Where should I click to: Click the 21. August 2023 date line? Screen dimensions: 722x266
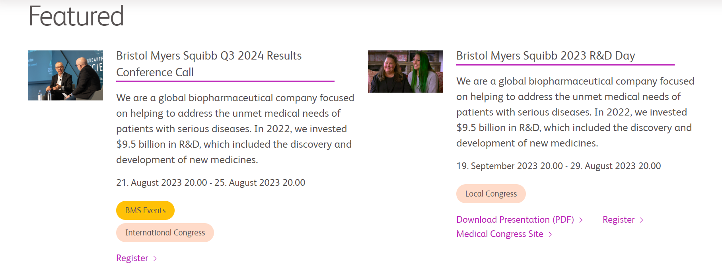click(x=210, y=183)
